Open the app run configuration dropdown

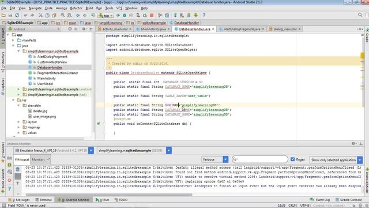(106, 16)
